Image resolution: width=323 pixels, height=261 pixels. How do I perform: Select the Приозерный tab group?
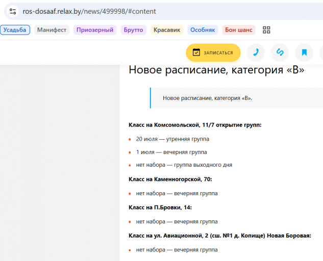point(95,30)
